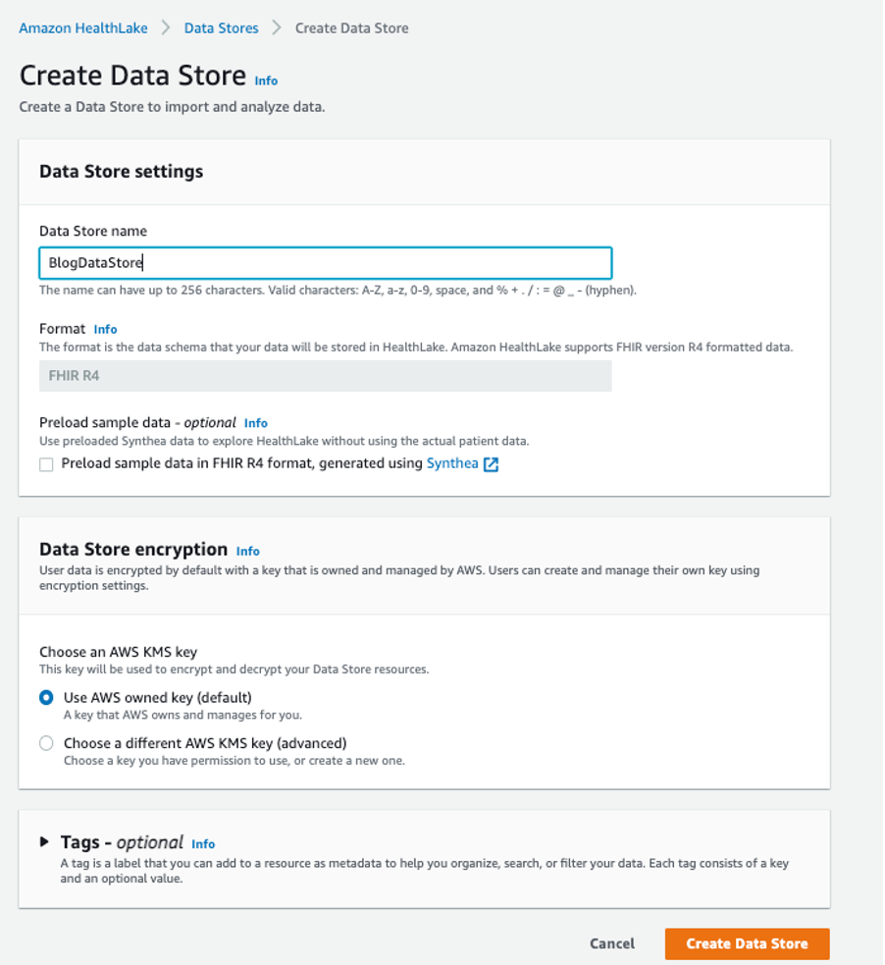Screen dimensions: 885x965
Task: Enable the preload Synthea sample data checkbox
Action: pyautogui.click(x=46, y=463)
